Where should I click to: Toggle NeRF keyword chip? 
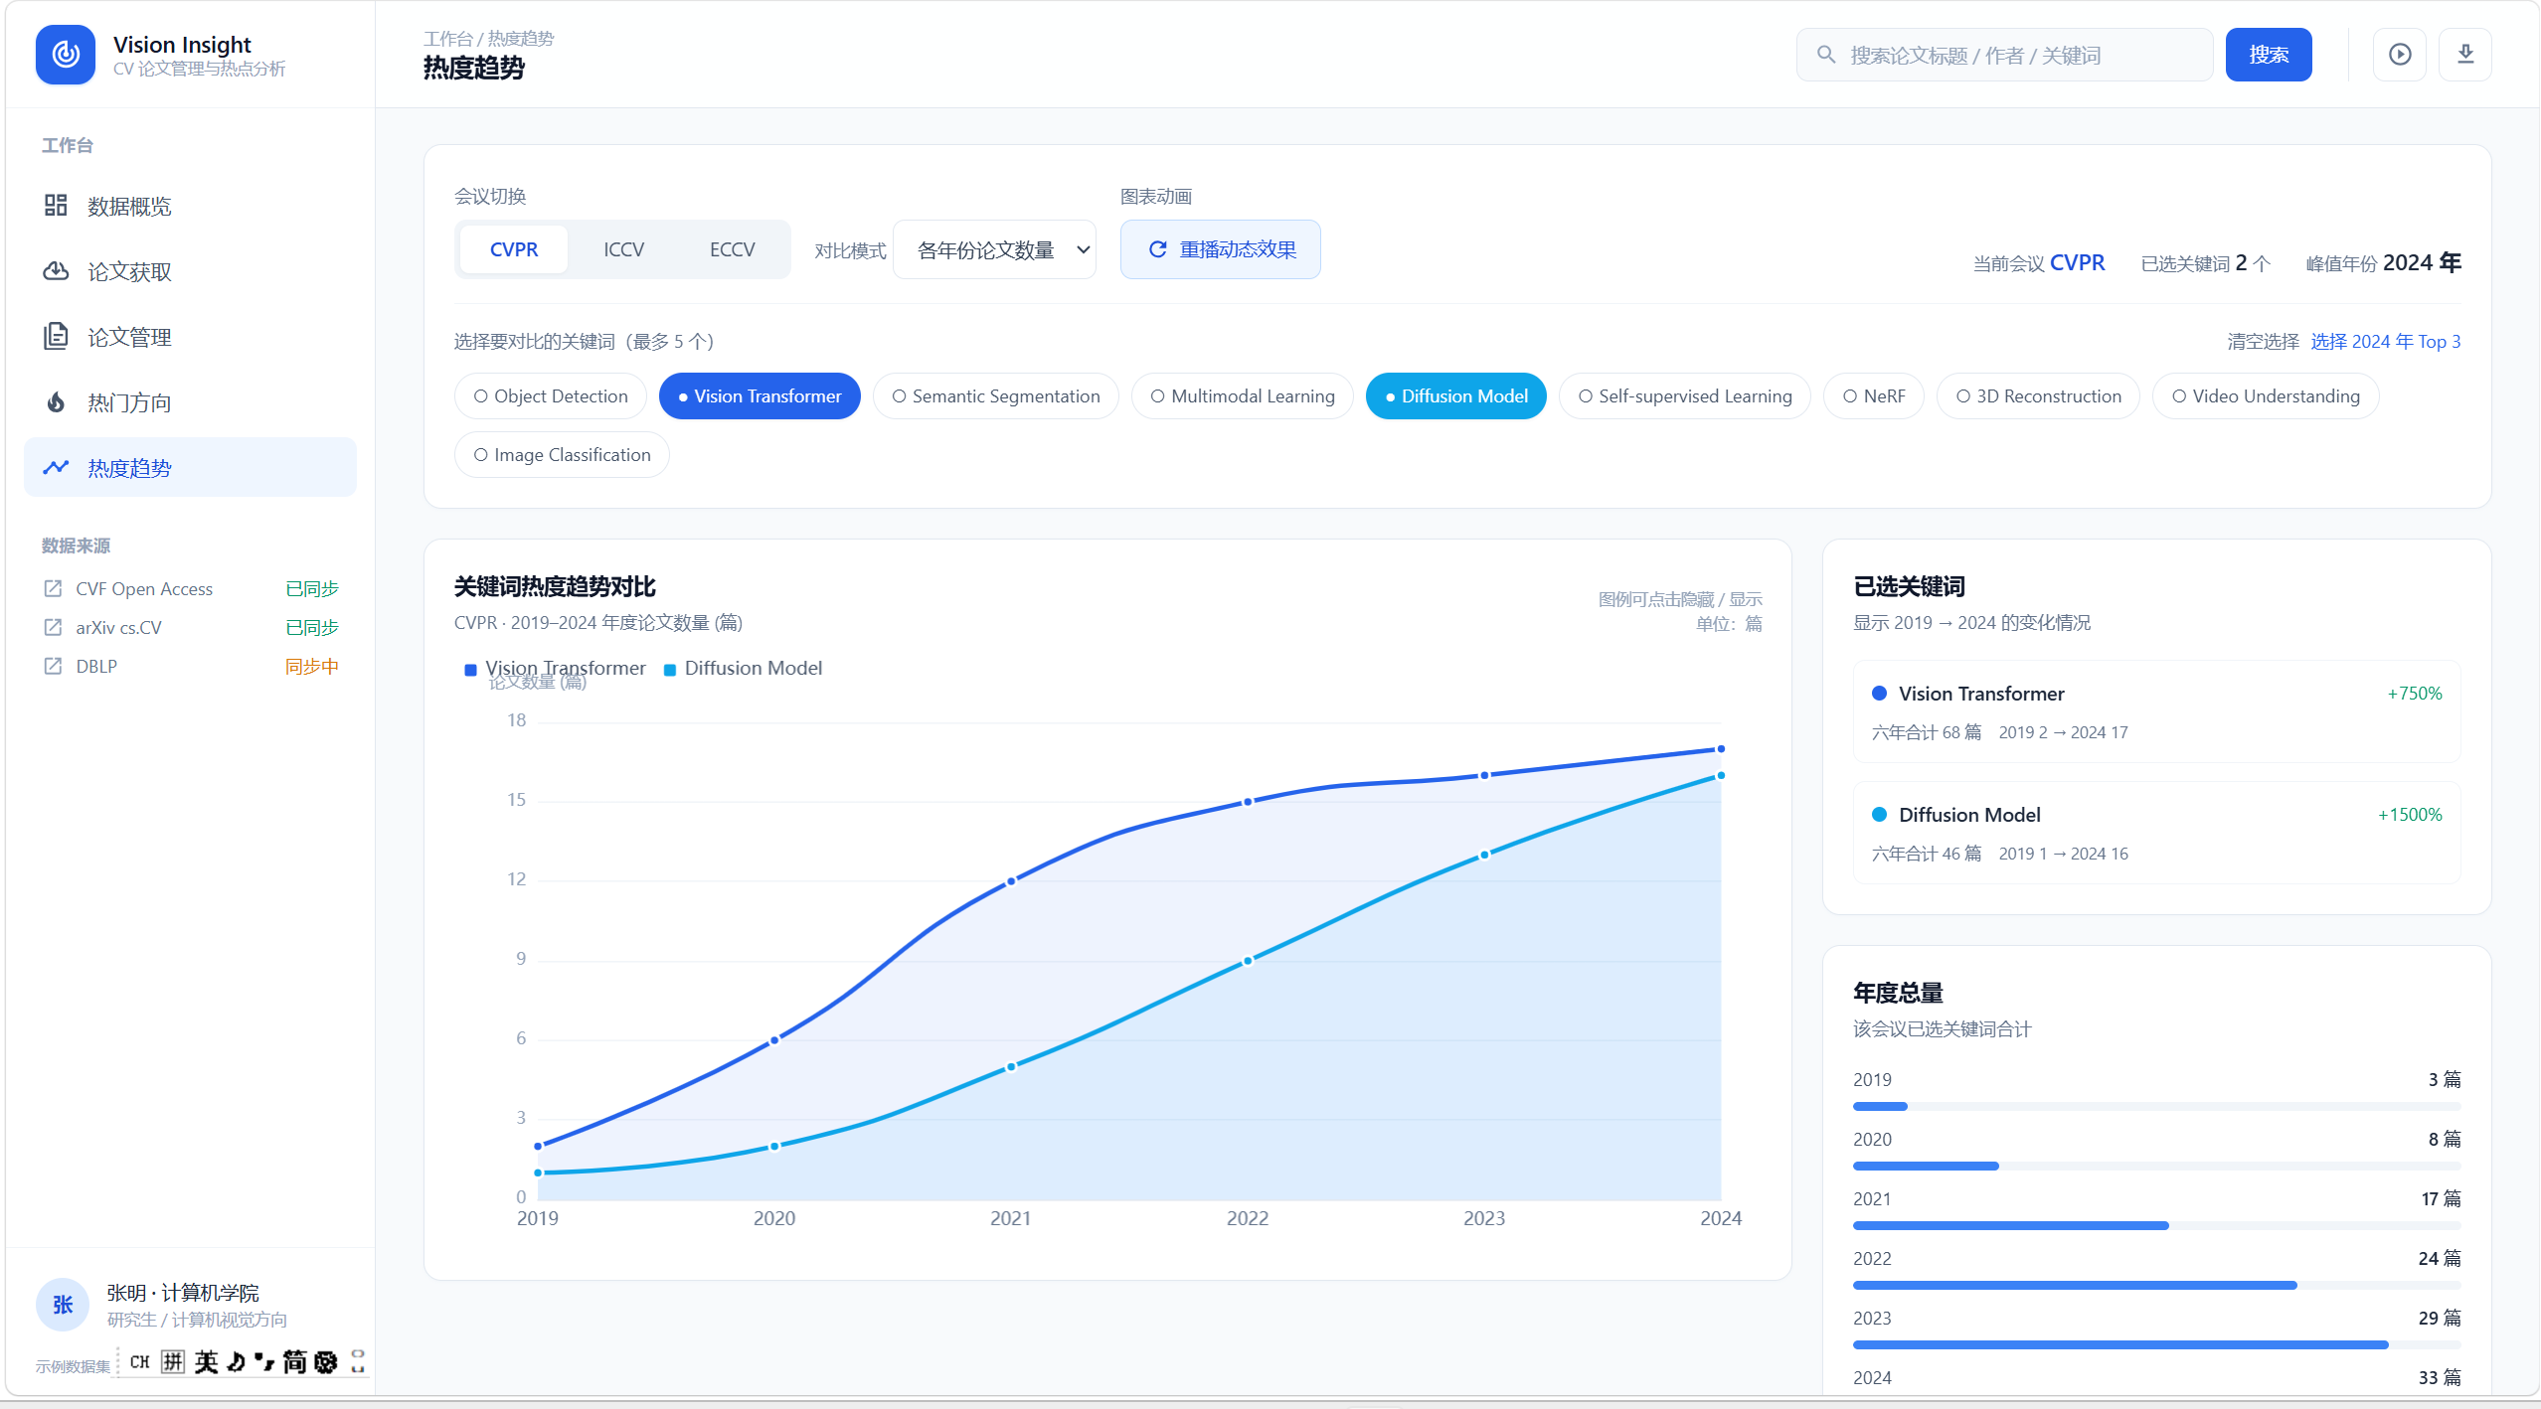(x=1874, y=396)
